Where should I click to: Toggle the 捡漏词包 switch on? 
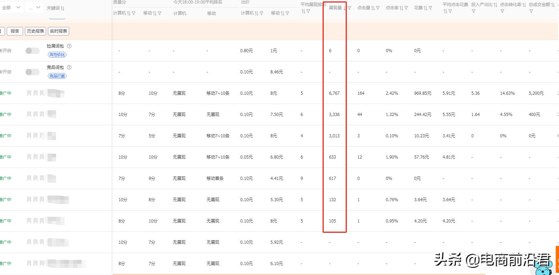32,51
